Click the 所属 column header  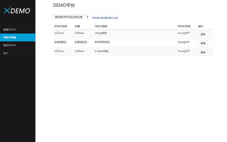pyautogui.click(x=77, y=26)
